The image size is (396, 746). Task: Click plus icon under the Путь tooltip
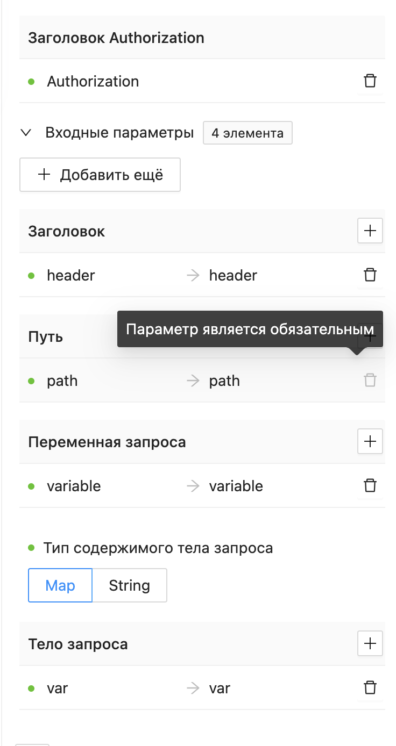pos(370,336)
